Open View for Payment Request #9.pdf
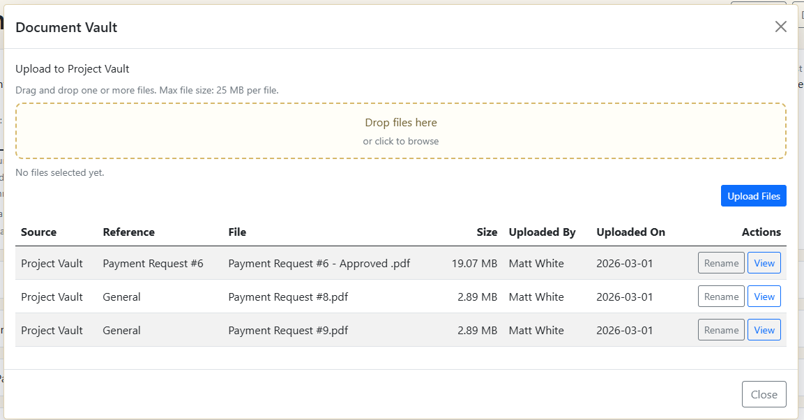 pyautogui.click(x=764, y=330)
